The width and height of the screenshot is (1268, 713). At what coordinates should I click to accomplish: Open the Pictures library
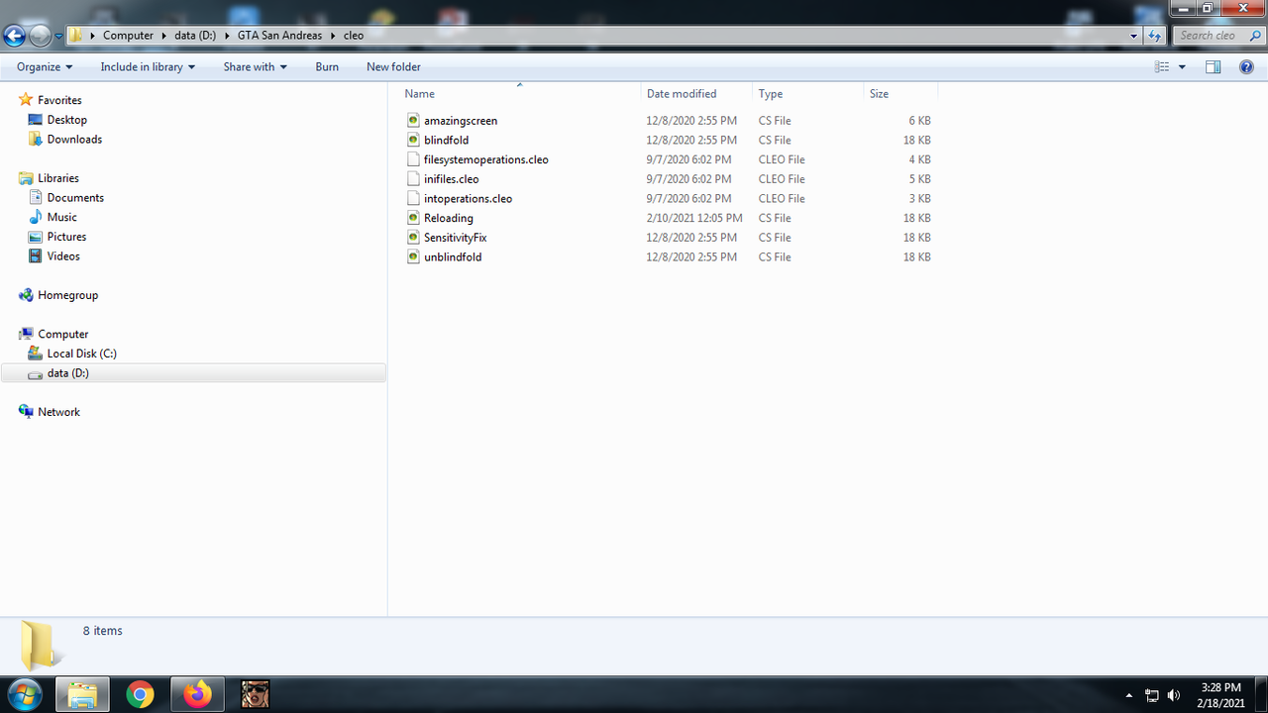pyautogui.click(x=66, y=237)
